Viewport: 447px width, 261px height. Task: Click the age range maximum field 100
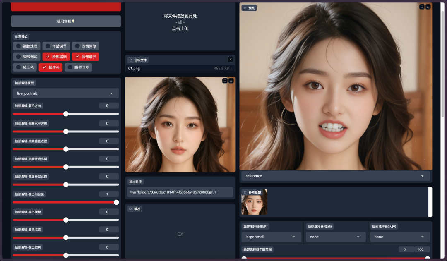point(422,249)
